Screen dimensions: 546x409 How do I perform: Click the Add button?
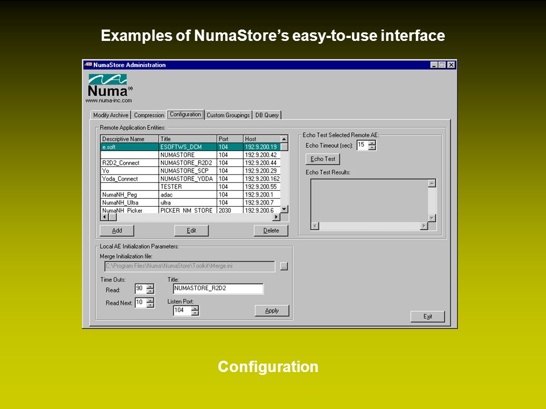[x=117, y=230]
